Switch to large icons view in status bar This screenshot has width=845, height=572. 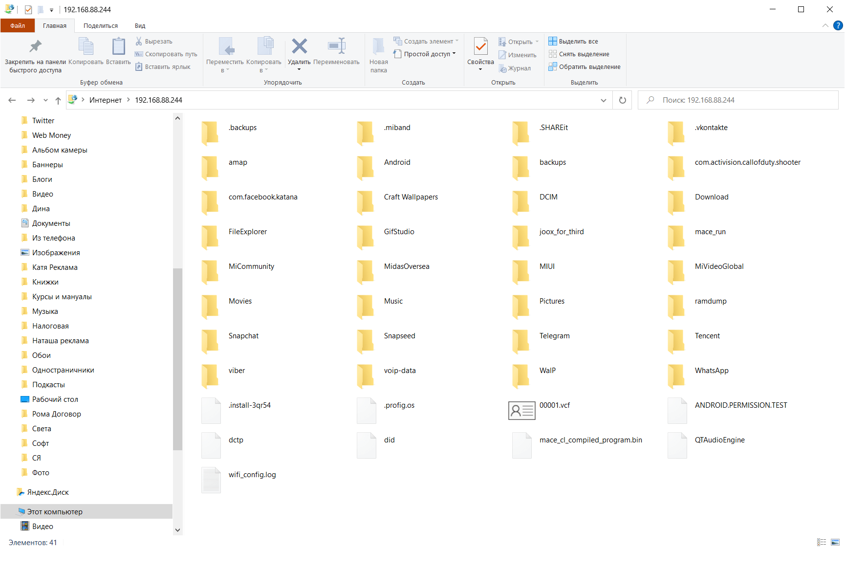tap(835, 542)
